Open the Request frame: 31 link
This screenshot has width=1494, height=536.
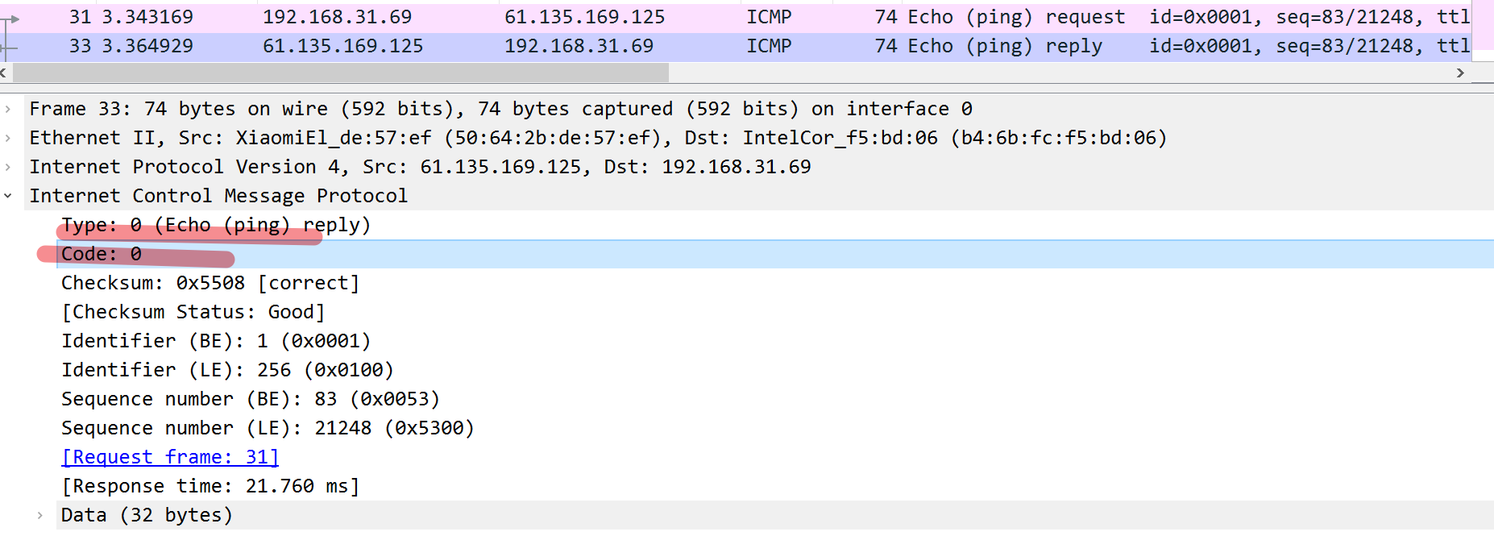click(x=170, y=457)
